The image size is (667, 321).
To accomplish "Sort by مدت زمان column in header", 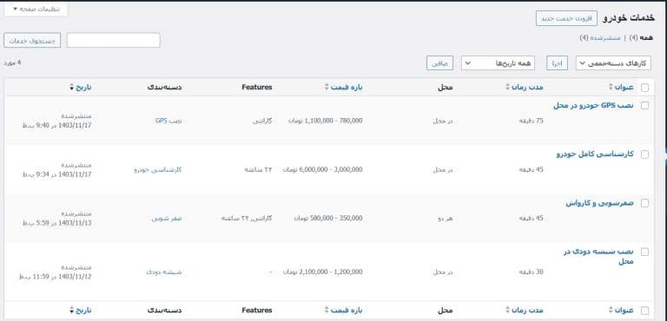I will click(525, 87).
